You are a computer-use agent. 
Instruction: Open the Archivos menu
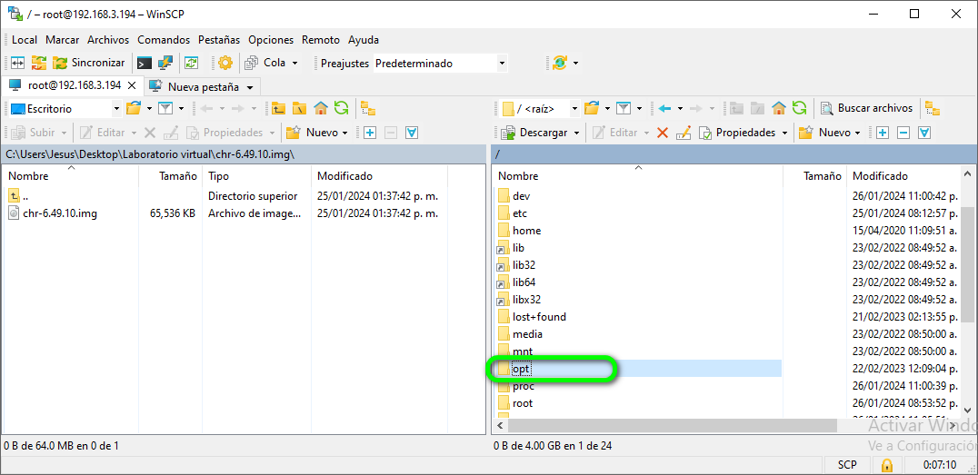(x=108, y=40)
